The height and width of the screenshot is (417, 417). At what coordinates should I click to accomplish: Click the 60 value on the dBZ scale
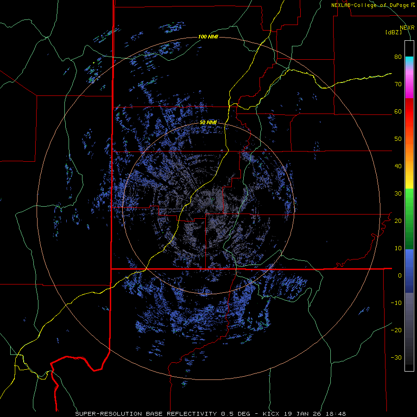point(398,111)
